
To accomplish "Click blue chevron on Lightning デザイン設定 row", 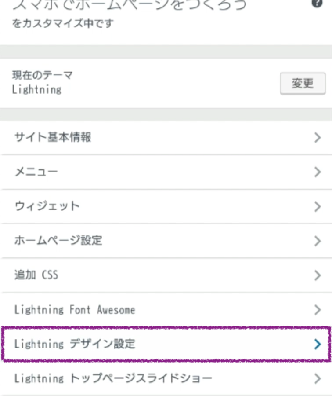I will coord(318,344).
